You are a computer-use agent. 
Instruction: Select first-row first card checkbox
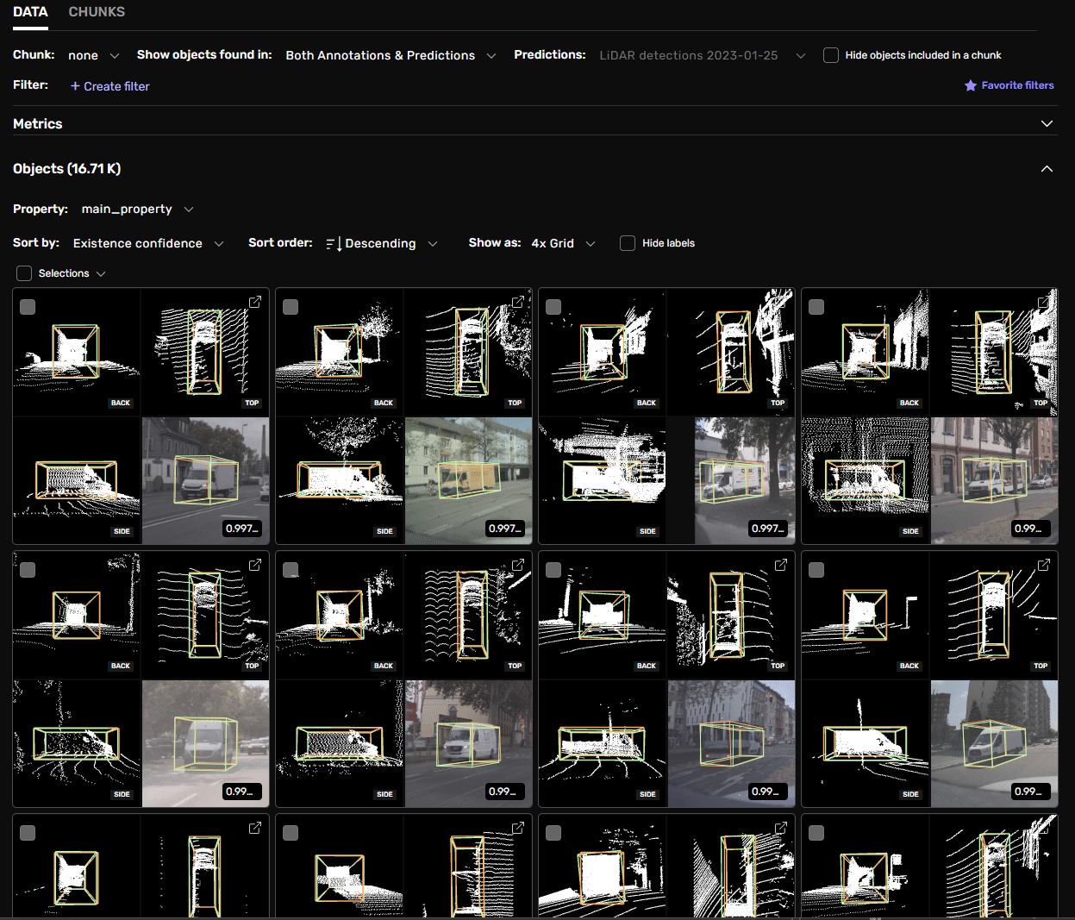click(28, 307)
